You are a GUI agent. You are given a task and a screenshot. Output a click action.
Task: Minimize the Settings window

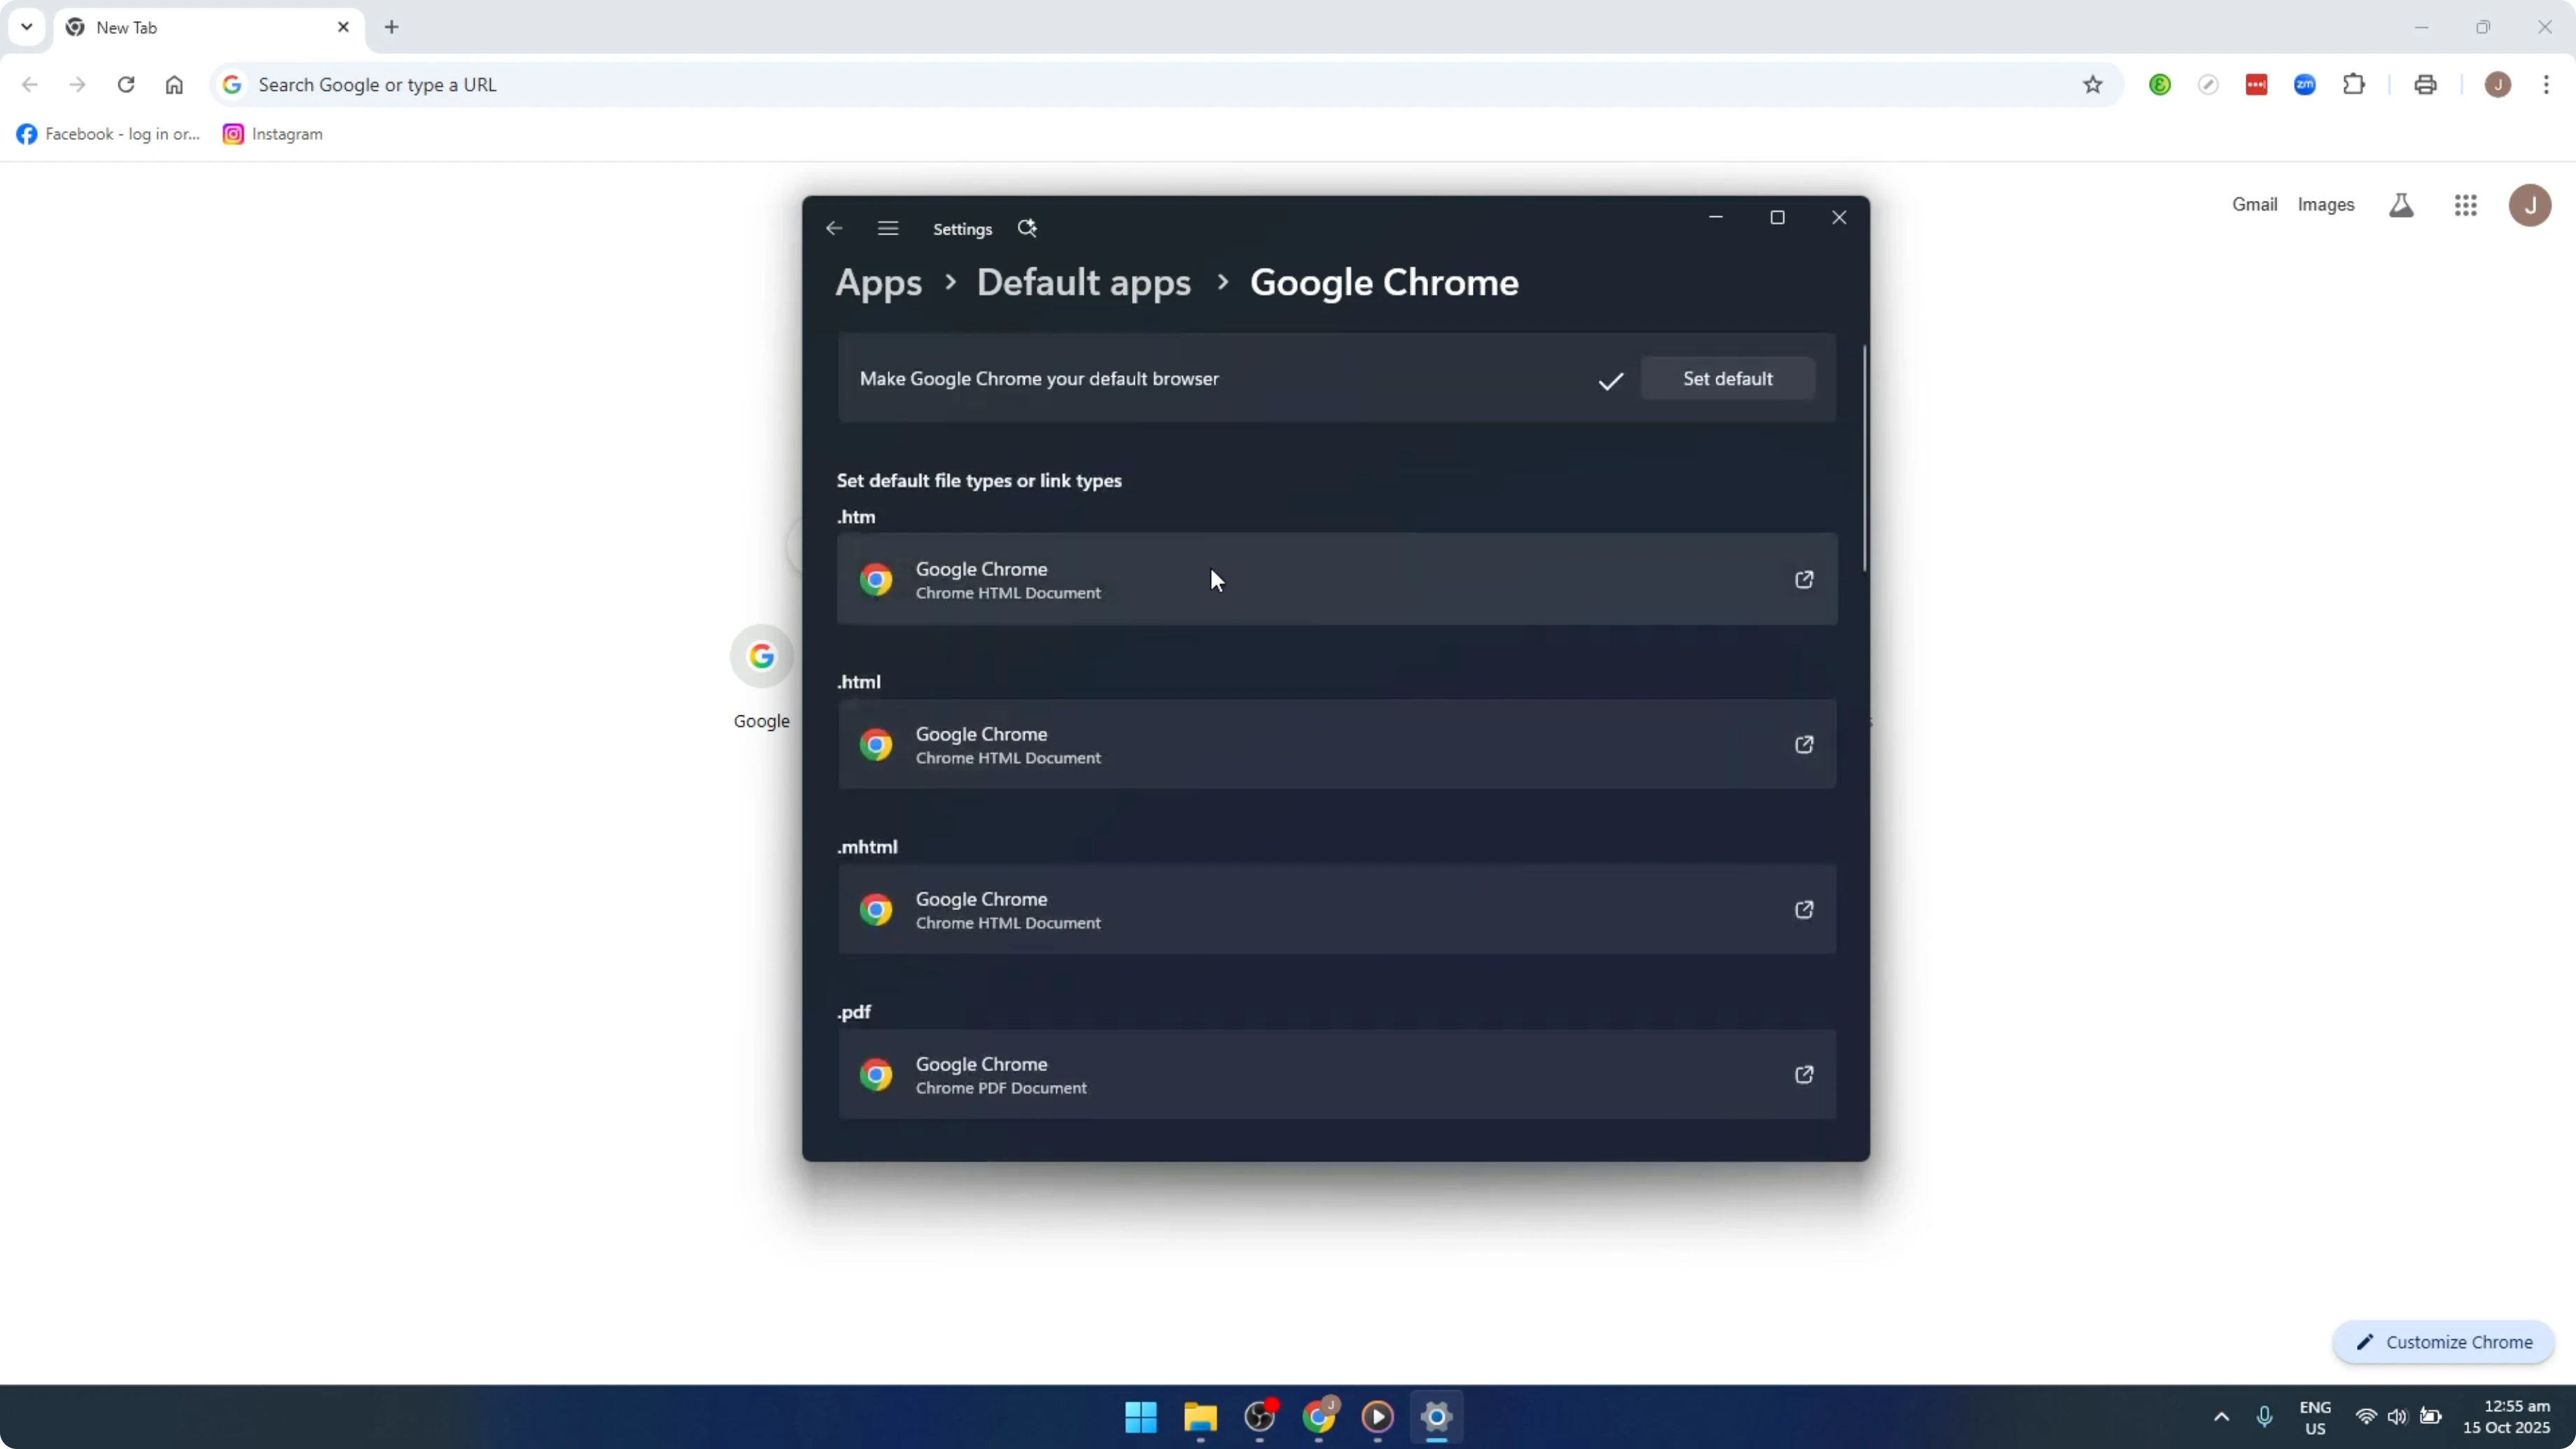1716,218
